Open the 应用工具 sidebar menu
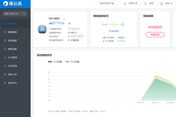Viewport: 176px width, 117px height. point(15,74)
